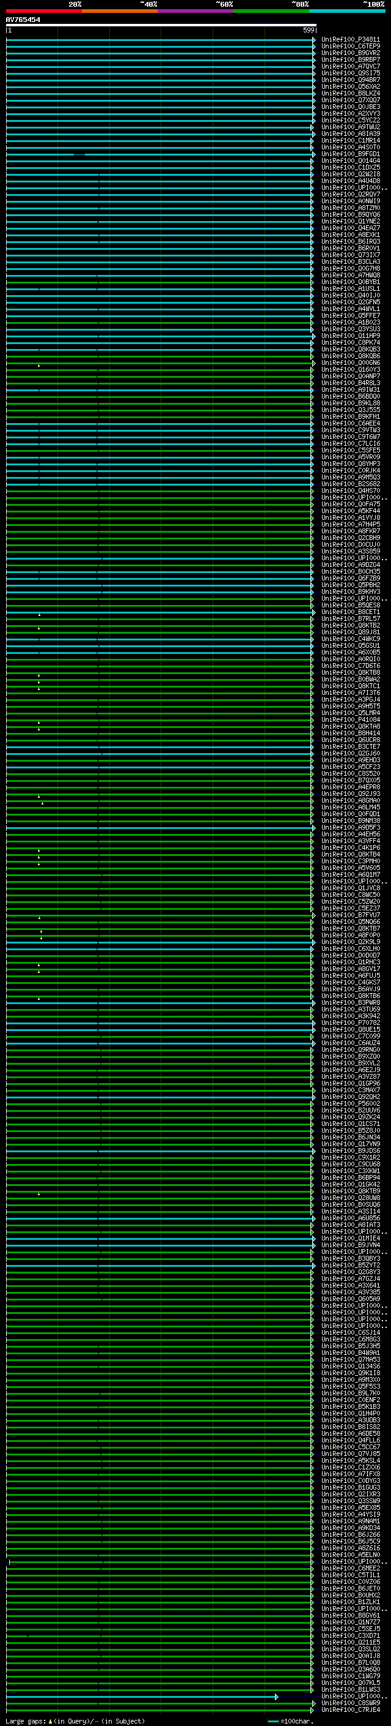Screen dimensions: 391x1726
Task: Open the UniRef100_P34811 hit label
Action: [x=350, y=40]
